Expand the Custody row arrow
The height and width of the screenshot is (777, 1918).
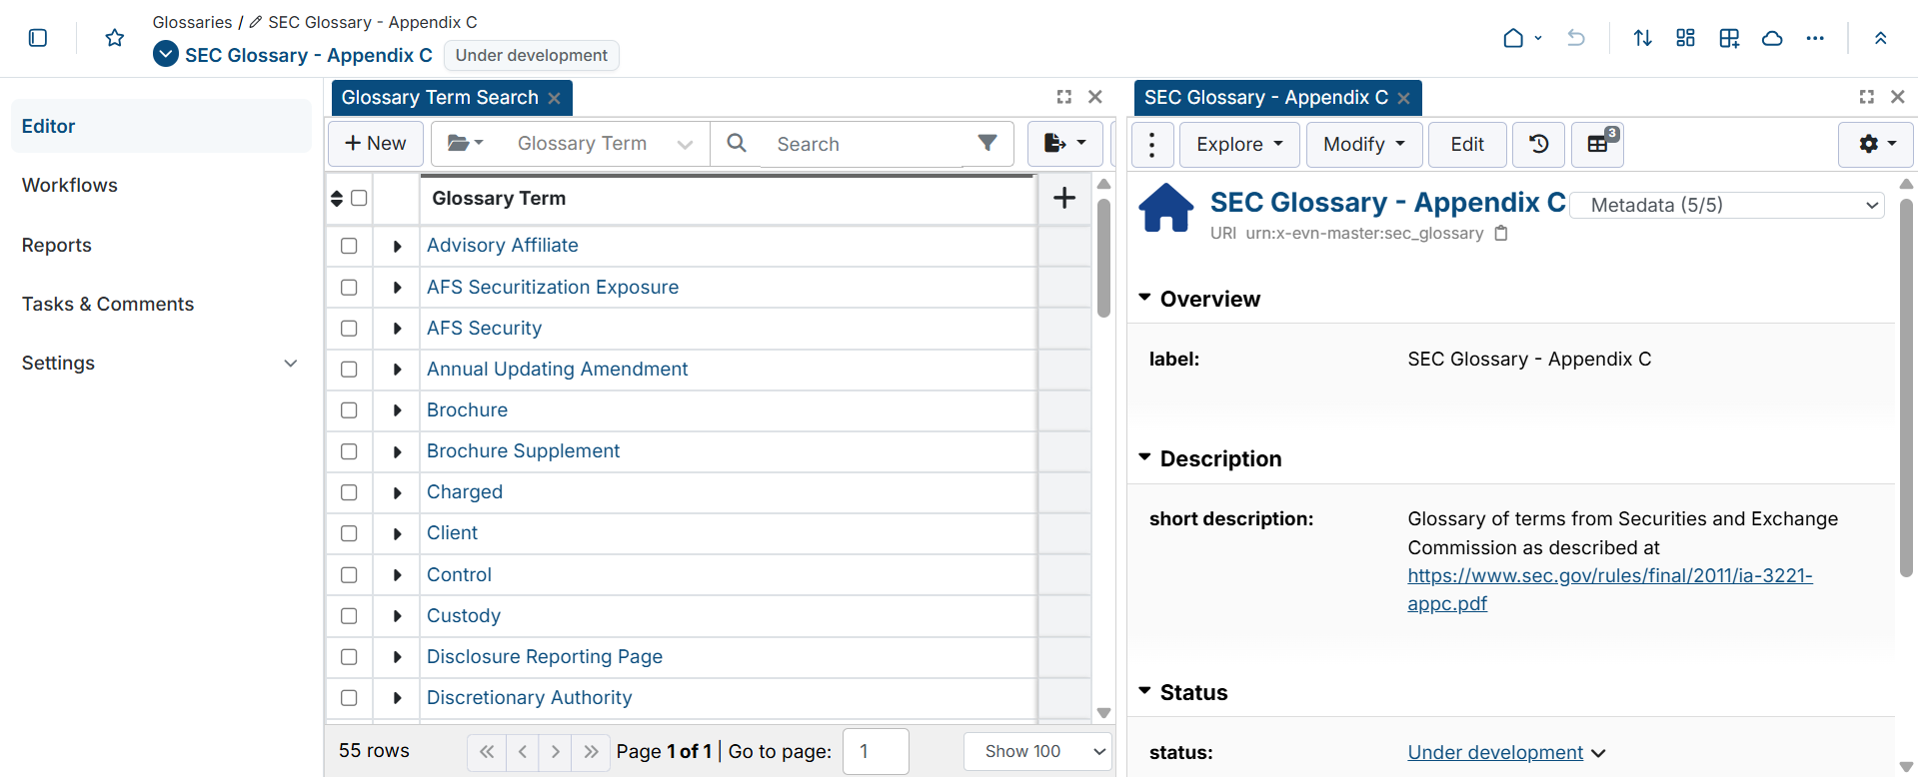point(397,616)
